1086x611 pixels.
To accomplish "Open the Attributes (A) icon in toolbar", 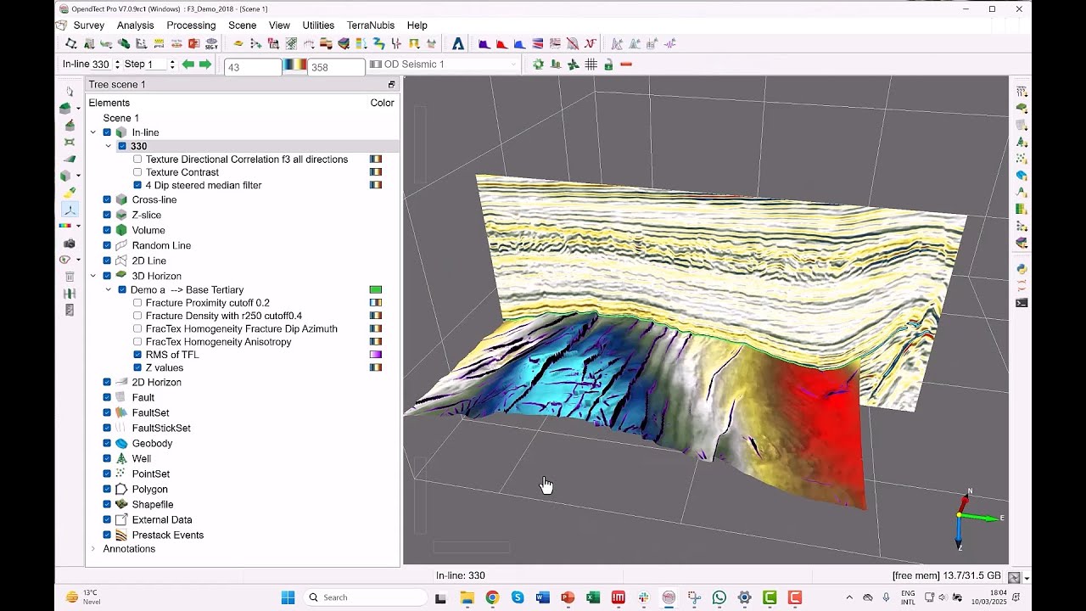I will (458, 43).
